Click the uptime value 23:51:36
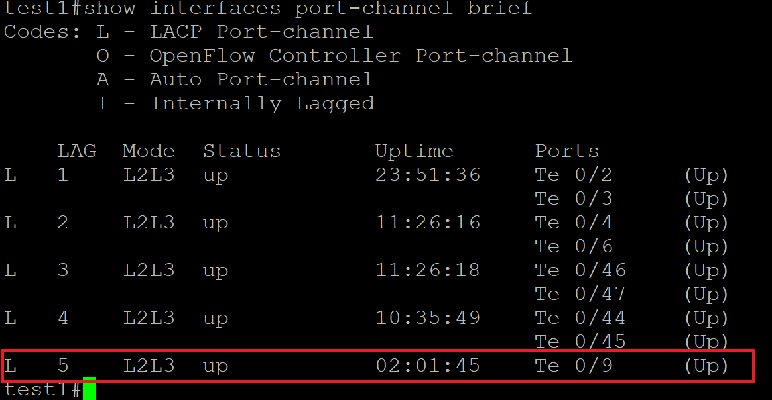 (428, 175)
